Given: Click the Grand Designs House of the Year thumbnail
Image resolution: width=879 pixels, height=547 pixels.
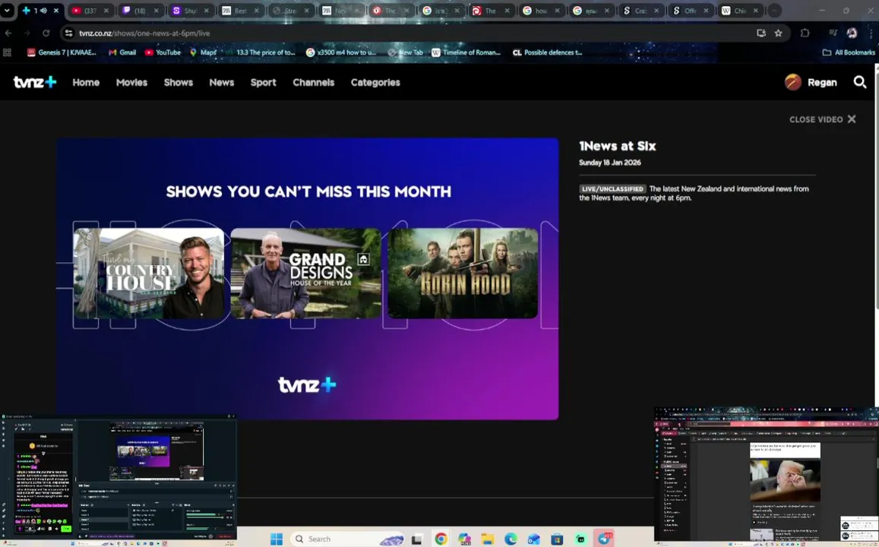Looking at the screenshot, I should [306, 273].
